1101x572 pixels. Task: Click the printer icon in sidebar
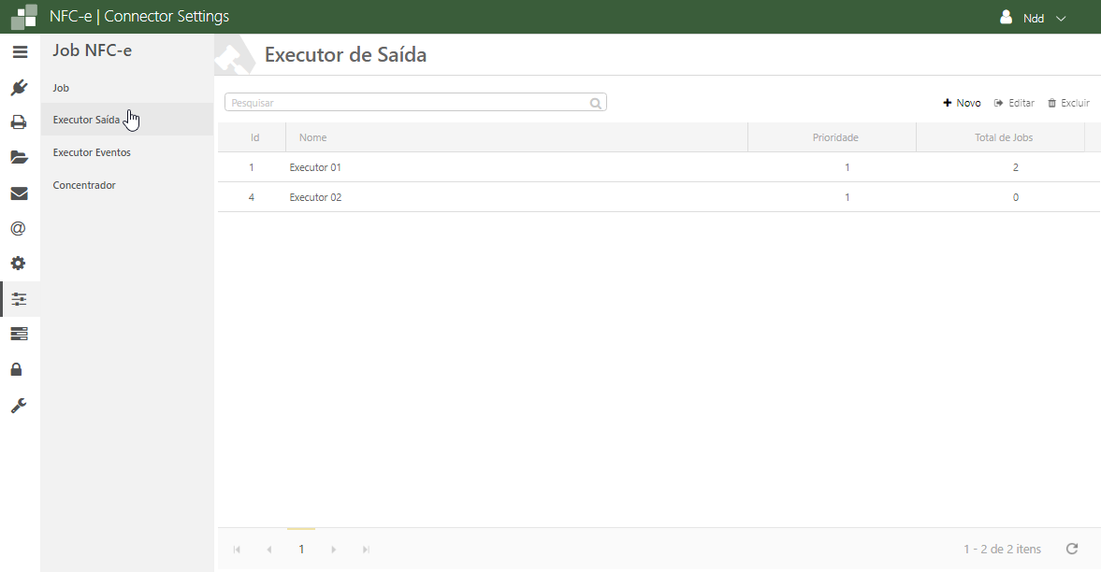pos(20,122)
